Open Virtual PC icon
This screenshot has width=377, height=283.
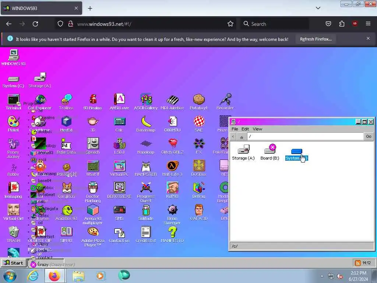[119, 168]
